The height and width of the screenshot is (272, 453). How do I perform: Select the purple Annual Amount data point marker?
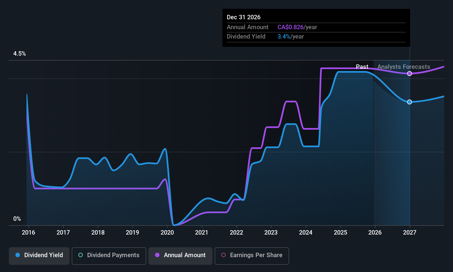[410, 74]
